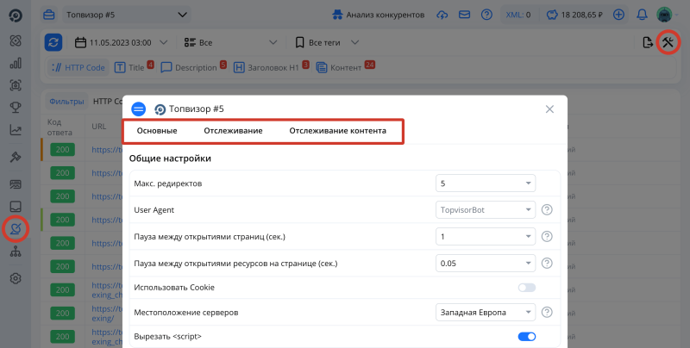Open the resource pause dropdown showing 0.05
Screen dimensions: 690x348
[486, 264]
